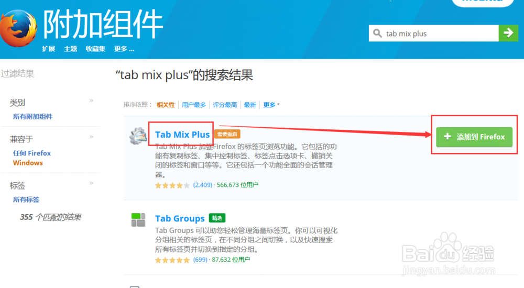524x288 pixels.
Task: Open the 更多 ... header menu
Action: [x=124, y=49]
